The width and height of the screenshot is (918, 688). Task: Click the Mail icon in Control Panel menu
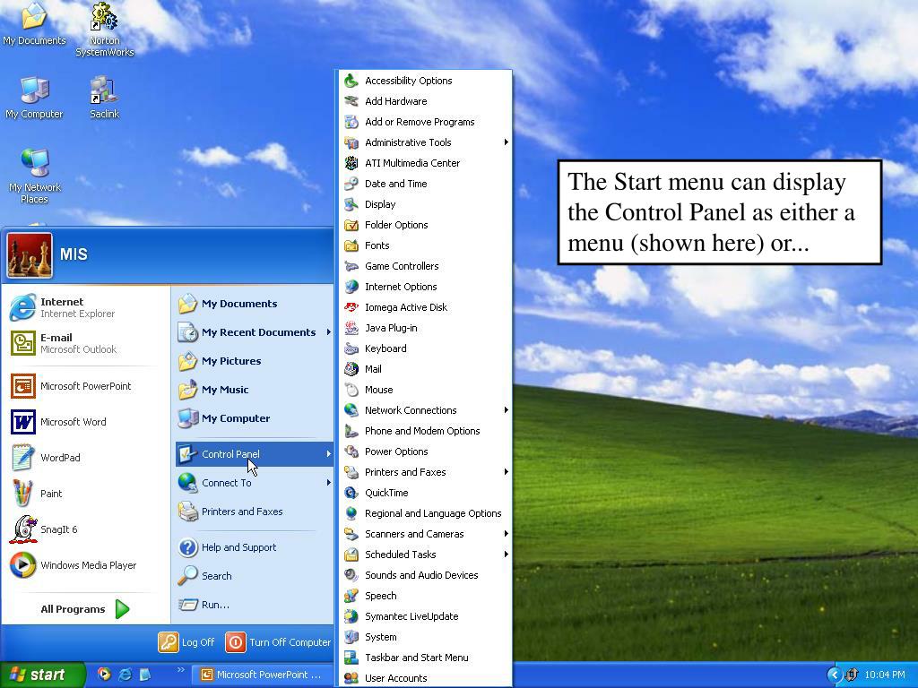(351, 369)
